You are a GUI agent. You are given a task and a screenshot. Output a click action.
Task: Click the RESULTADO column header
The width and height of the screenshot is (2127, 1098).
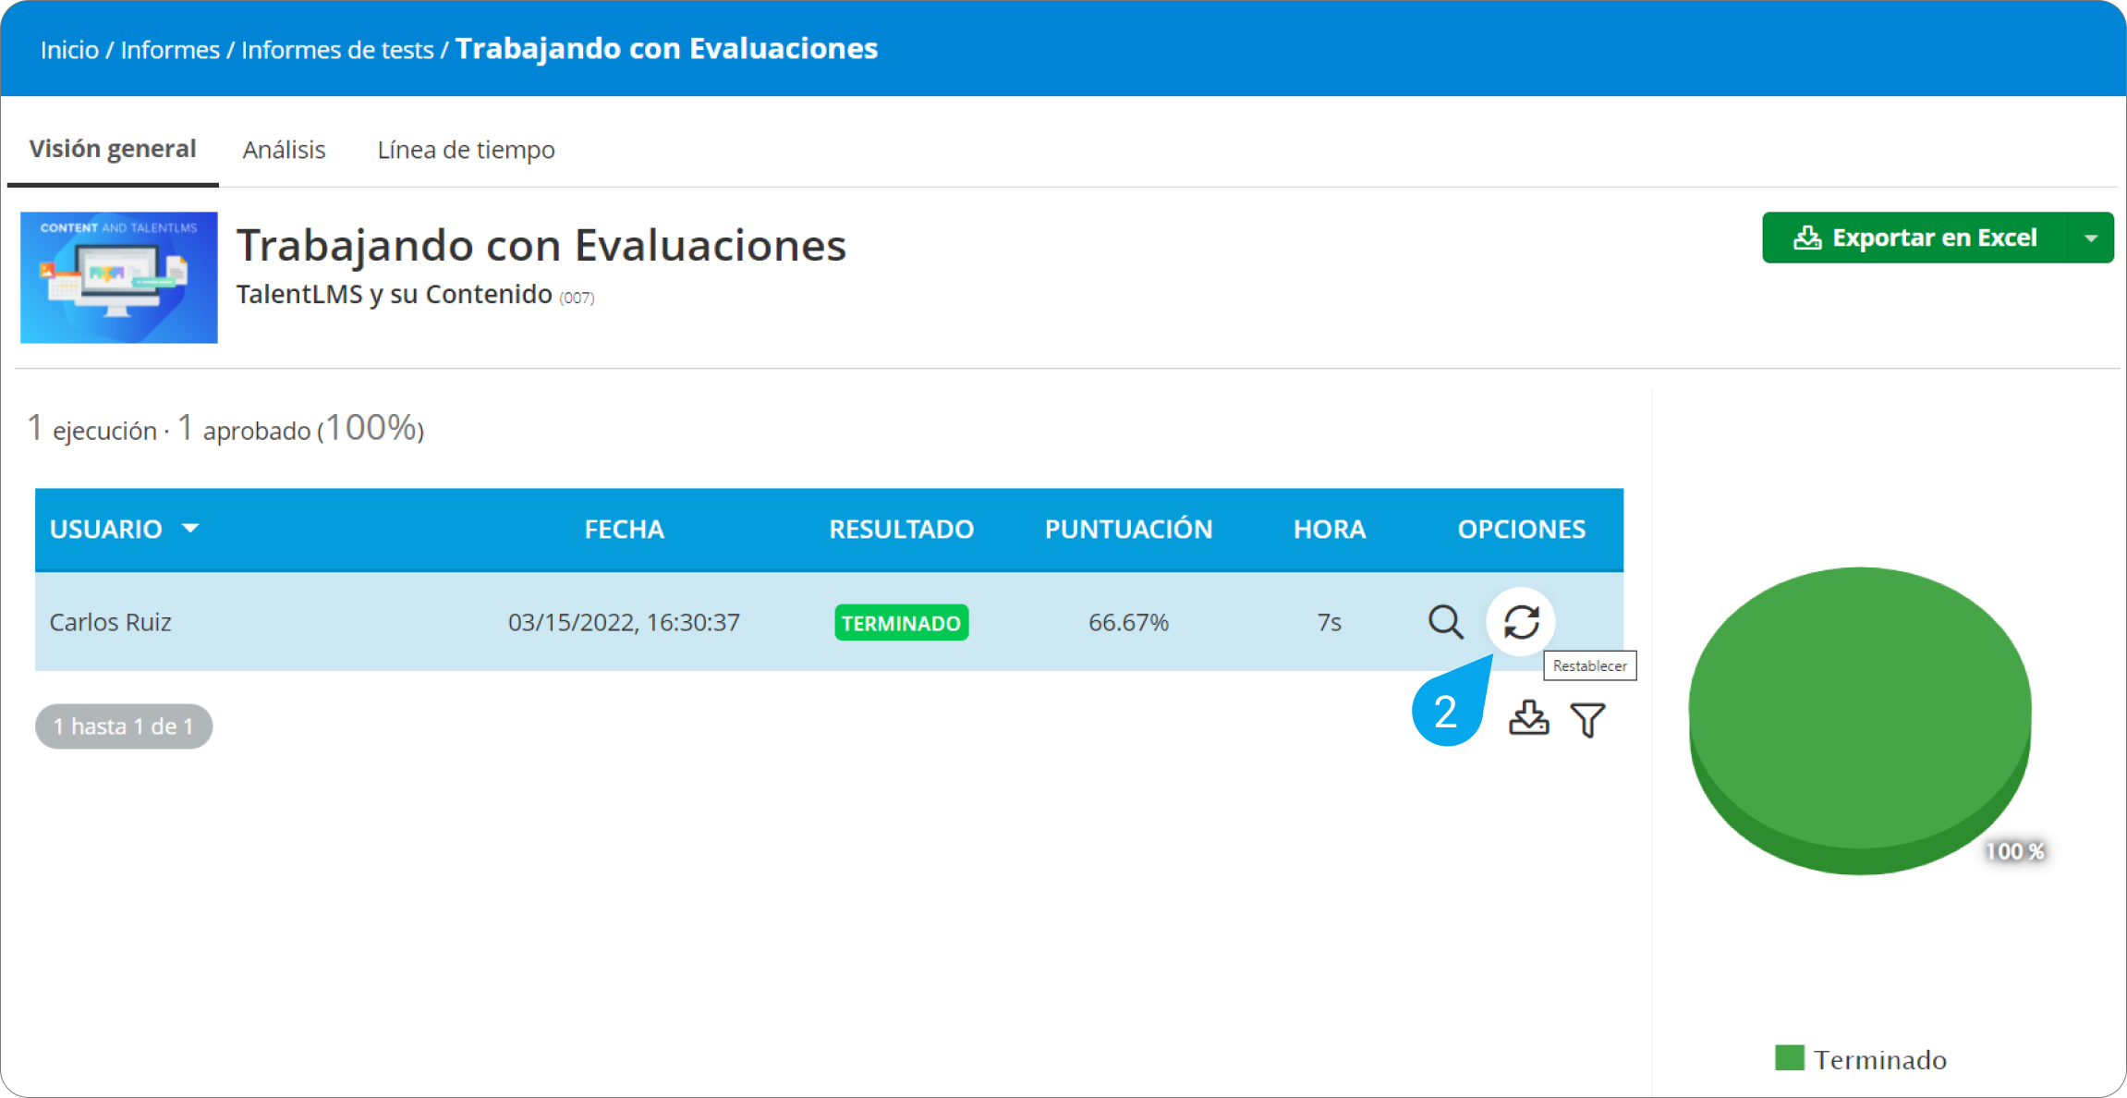click(901, 529)
